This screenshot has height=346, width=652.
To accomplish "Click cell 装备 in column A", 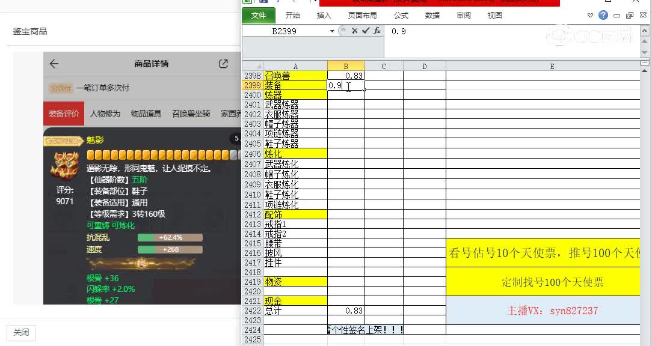I will point(295,85).
